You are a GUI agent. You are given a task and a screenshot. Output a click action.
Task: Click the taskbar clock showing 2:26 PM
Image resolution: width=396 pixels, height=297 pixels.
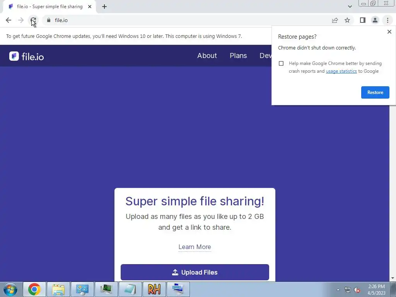click(376, 290)
